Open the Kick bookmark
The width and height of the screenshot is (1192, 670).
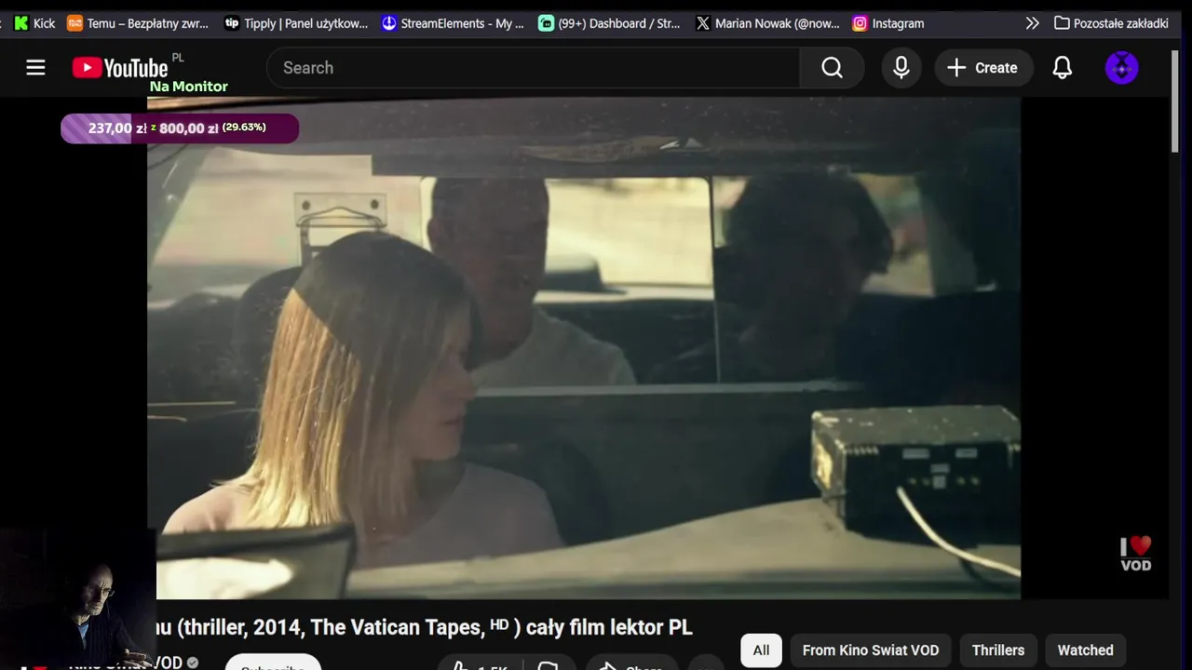[x=34, y=23]
